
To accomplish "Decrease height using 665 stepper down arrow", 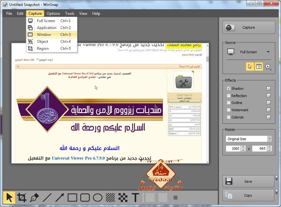I will (x=270, y=150).
